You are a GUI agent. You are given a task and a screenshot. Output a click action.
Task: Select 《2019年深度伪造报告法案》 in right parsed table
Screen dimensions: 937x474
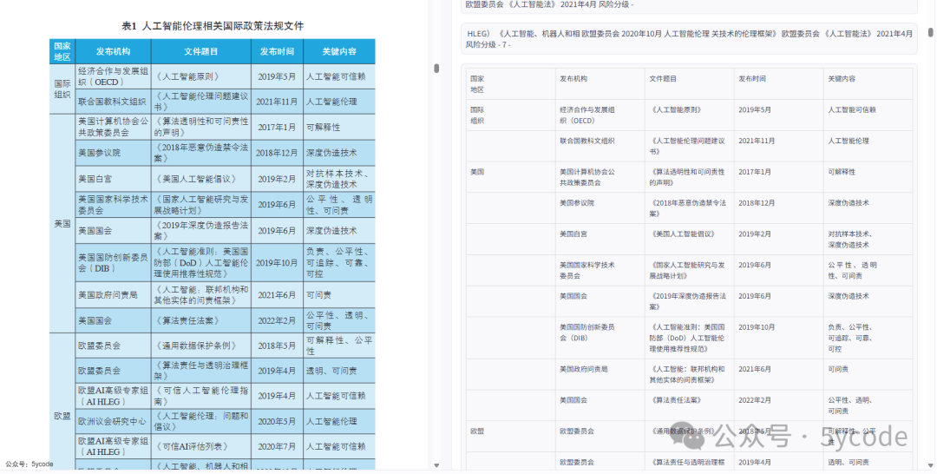[687, 301]
